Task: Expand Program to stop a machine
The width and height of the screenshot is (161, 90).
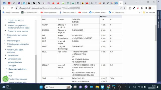Action: point(6,31)
